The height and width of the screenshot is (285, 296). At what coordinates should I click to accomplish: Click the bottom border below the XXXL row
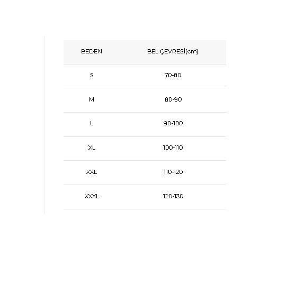pyautogui.click(x=145, y=209)
